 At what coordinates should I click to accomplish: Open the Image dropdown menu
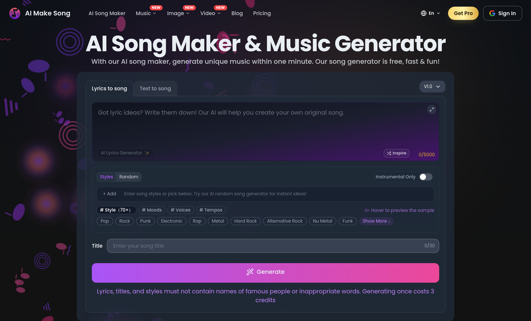[178, 13]
